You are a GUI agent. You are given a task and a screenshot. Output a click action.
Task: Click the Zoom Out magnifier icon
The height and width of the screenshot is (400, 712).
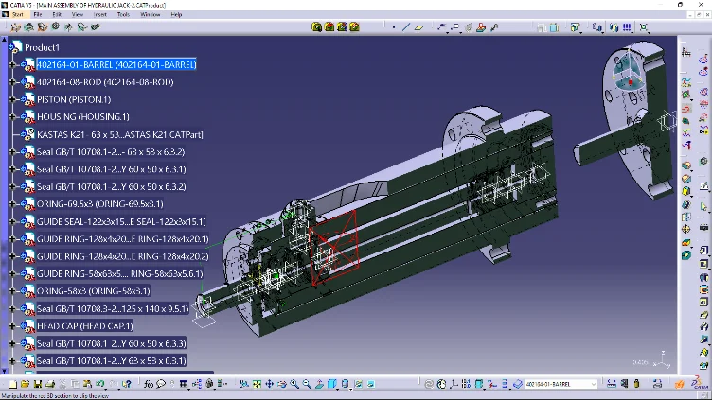[x=307, y=384]
